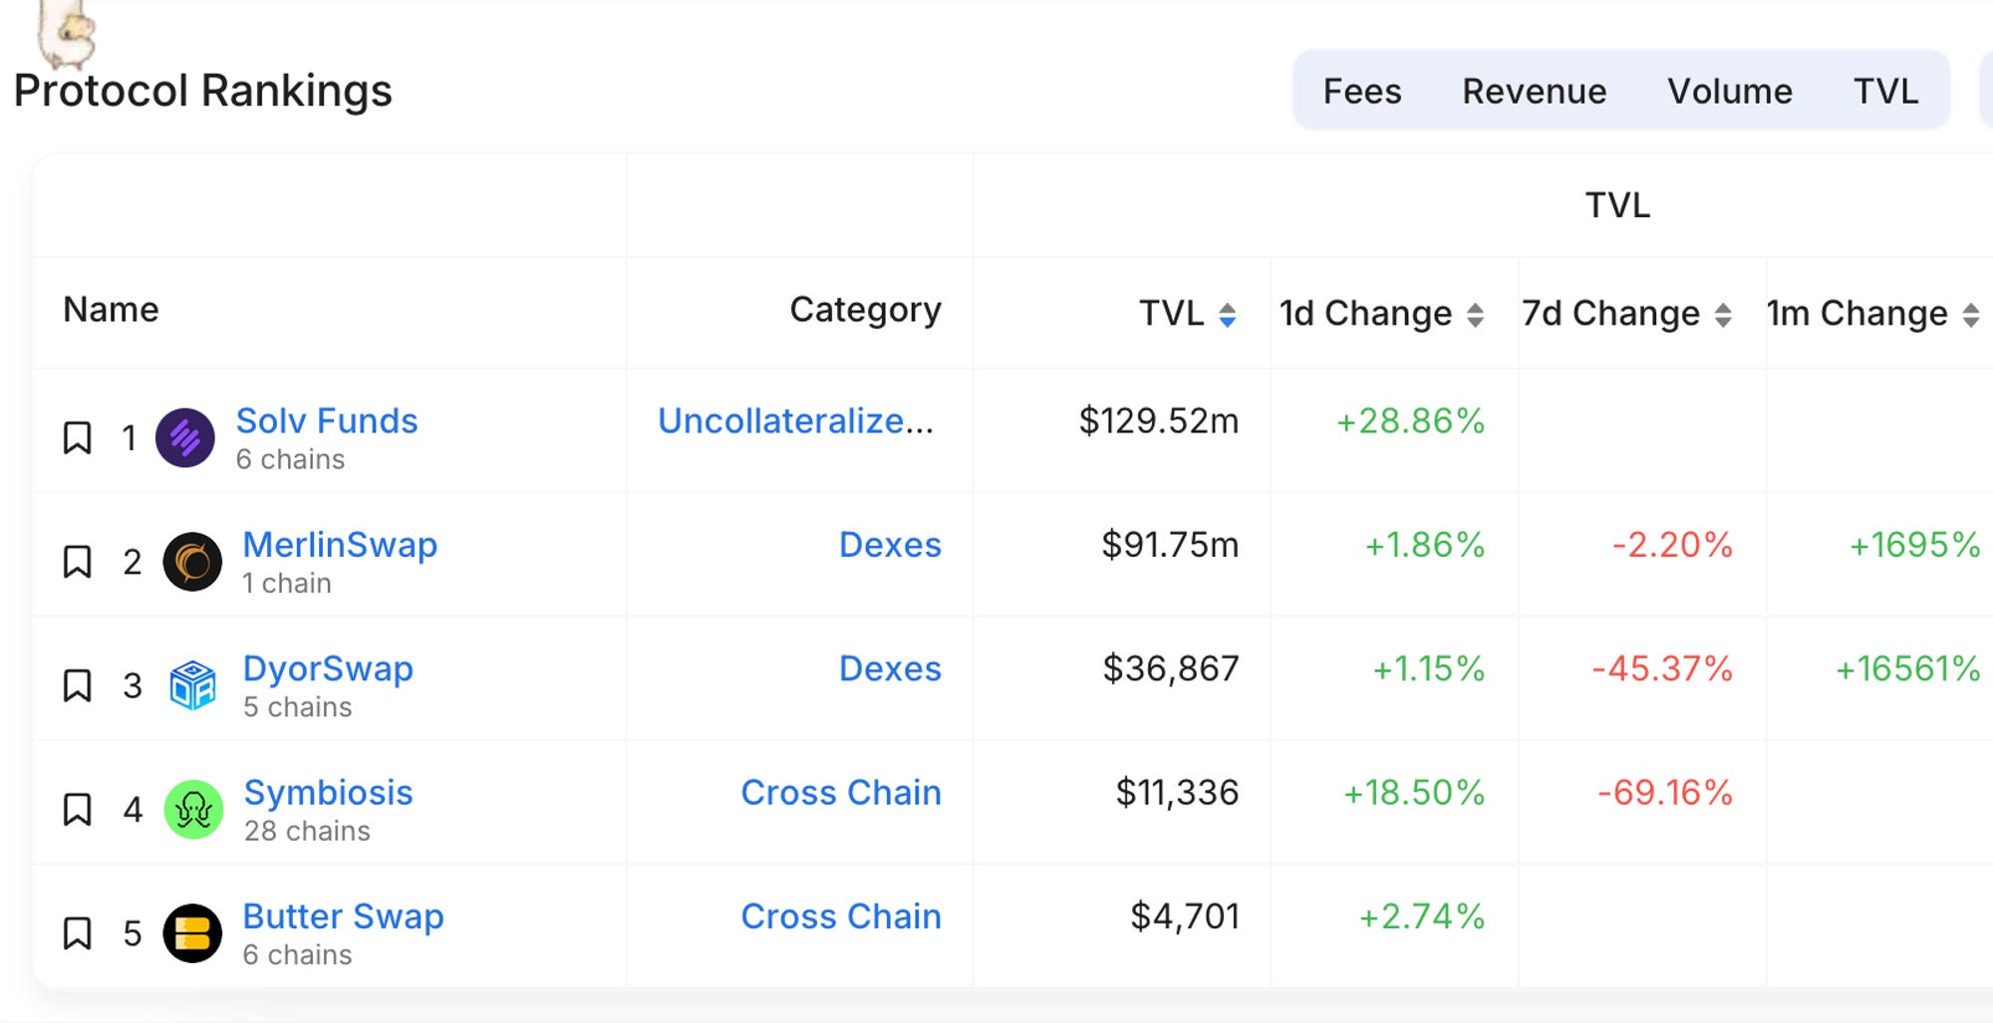Click the -69.16% 7d change
The height and width of the screenshot is (1023, 1993).
1665,792
